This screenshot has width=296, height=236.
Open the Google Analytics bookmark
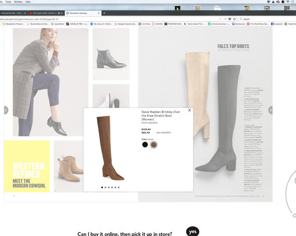tap(125, 24)
